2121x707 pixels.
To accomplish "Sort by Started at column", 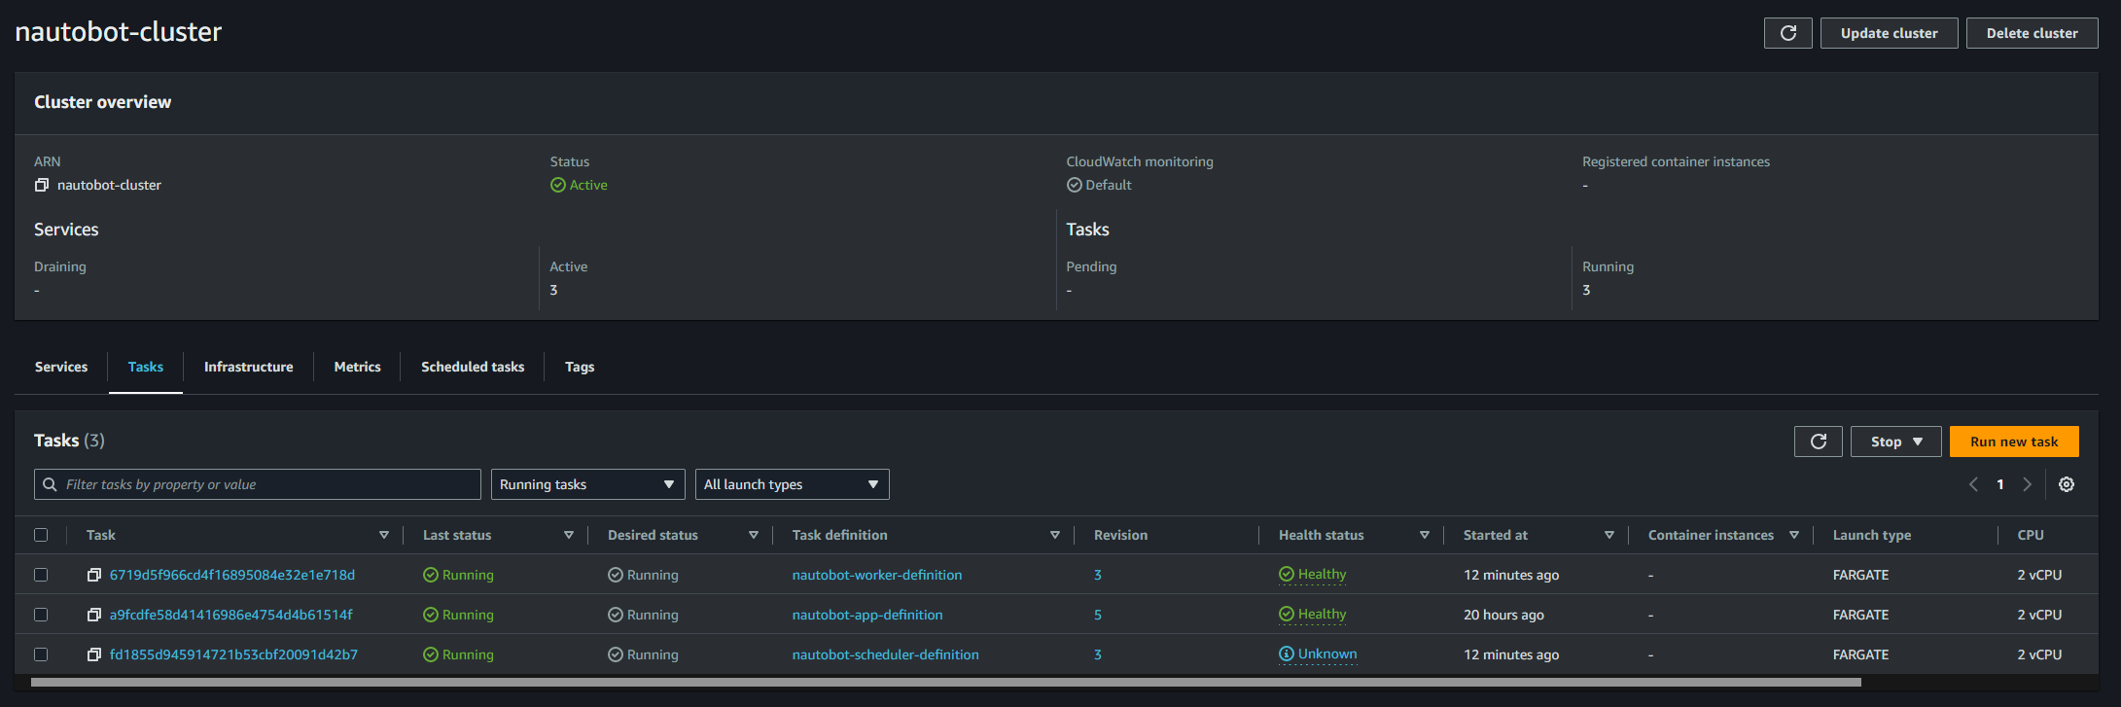I will coord(1608,535).
